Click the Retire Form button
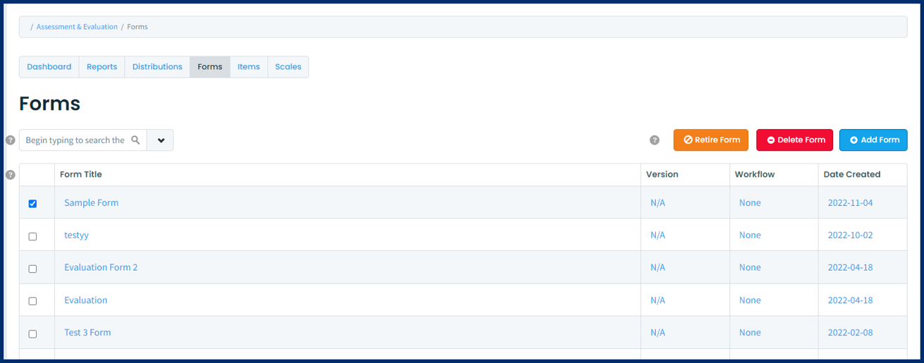This screenshot has width=924, height=363. click(x=711, y=140)
